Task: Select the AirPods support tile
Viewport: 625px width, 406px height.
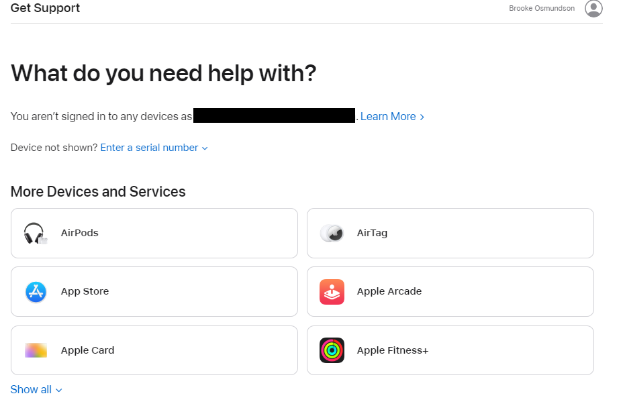Action: 154,233
